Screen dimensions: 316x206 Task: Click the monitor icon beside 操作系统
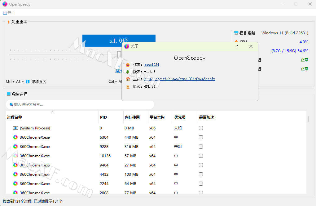pos(236,33)
